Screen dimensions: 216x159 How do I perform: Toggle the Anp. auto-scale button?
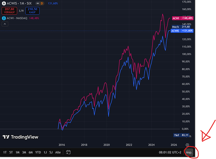click(189, 152)
